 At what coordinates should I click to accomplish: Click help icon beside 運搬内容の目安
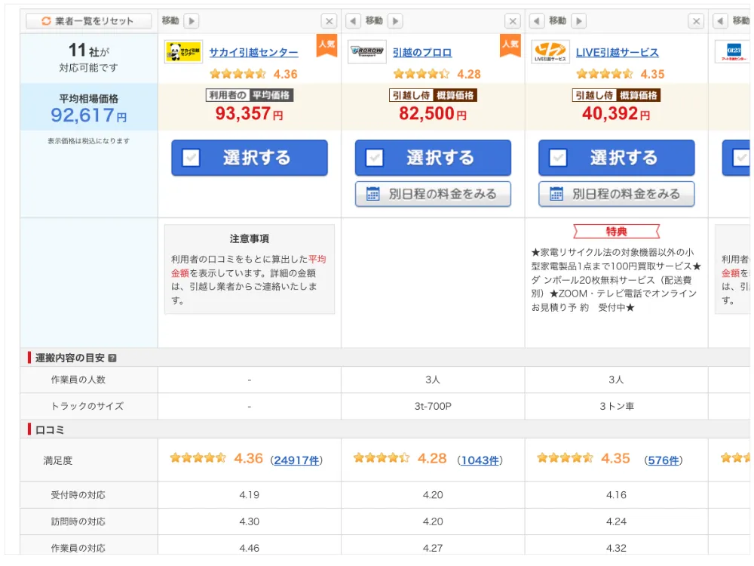pos(112,358)
